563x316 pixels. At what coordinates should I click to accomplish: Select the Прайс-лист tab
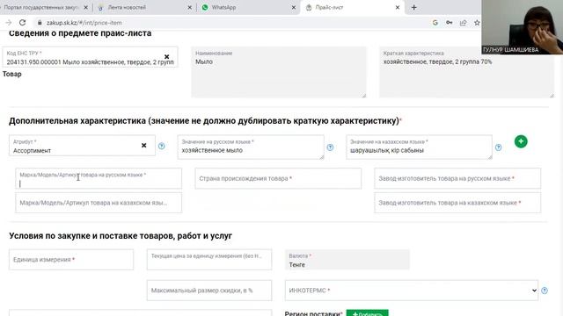pos(353,7)
